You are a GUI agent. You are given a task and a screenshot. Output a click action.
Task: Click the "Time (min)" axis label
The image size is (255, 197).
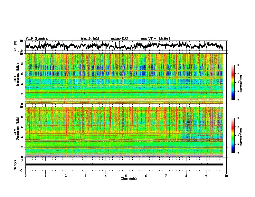pos(129,179)
